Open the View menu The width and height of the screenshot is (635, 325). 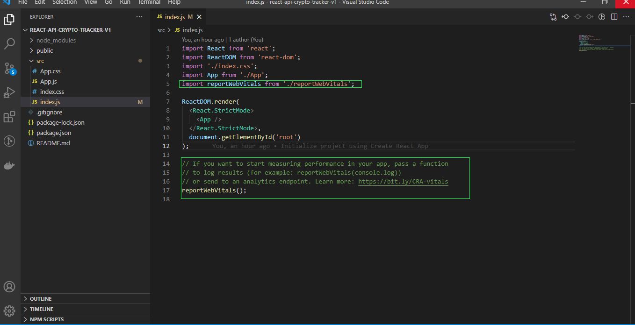tap(91, 2)
